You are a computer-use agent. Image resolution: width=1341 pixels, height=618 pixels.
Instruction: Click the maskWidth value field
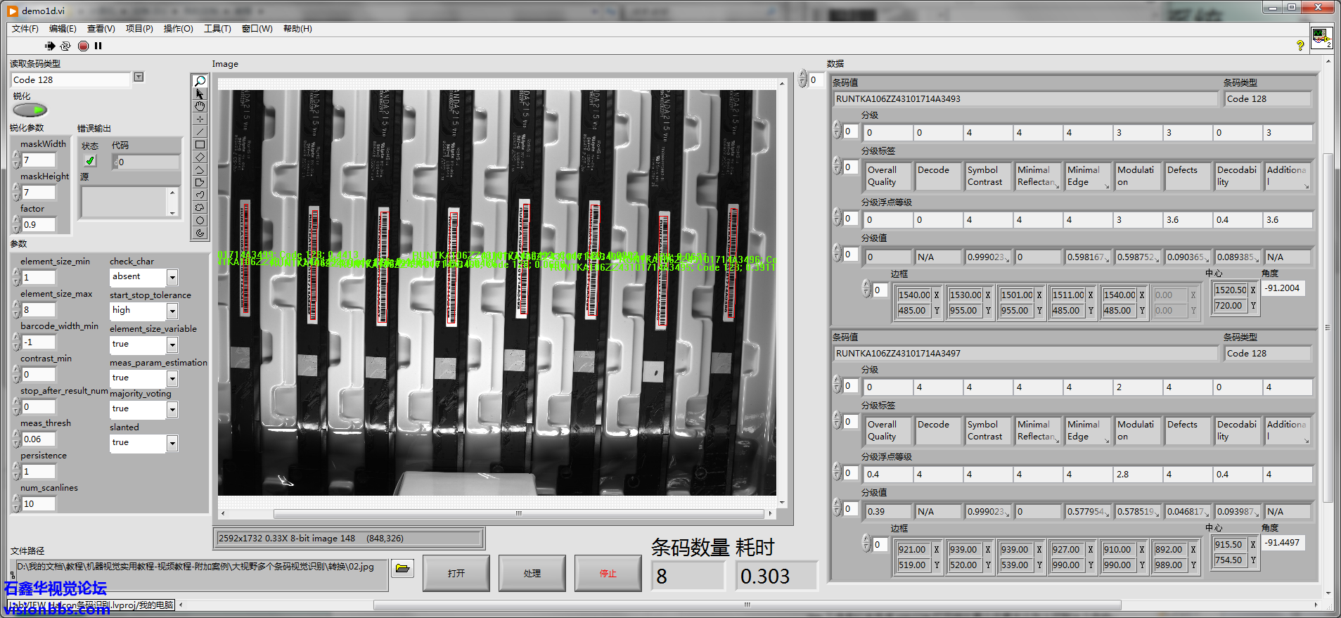click(39, 160)
